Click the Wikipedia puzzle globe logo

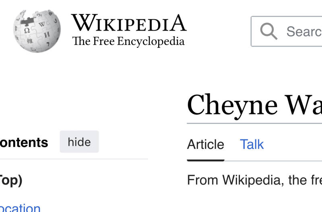37,31
